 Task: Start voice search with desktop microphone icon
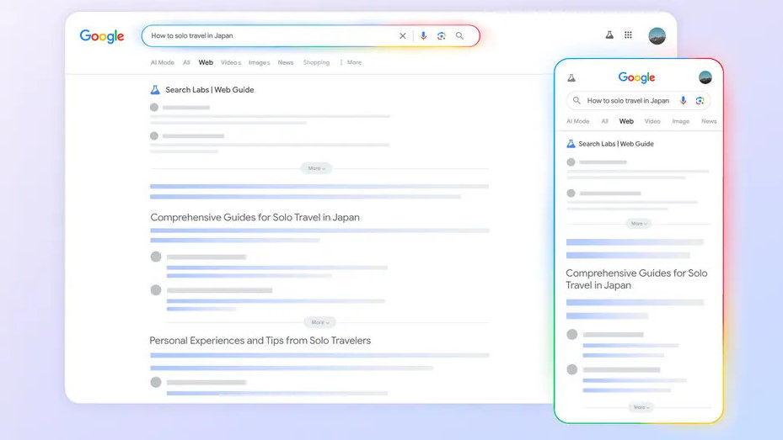423,36
